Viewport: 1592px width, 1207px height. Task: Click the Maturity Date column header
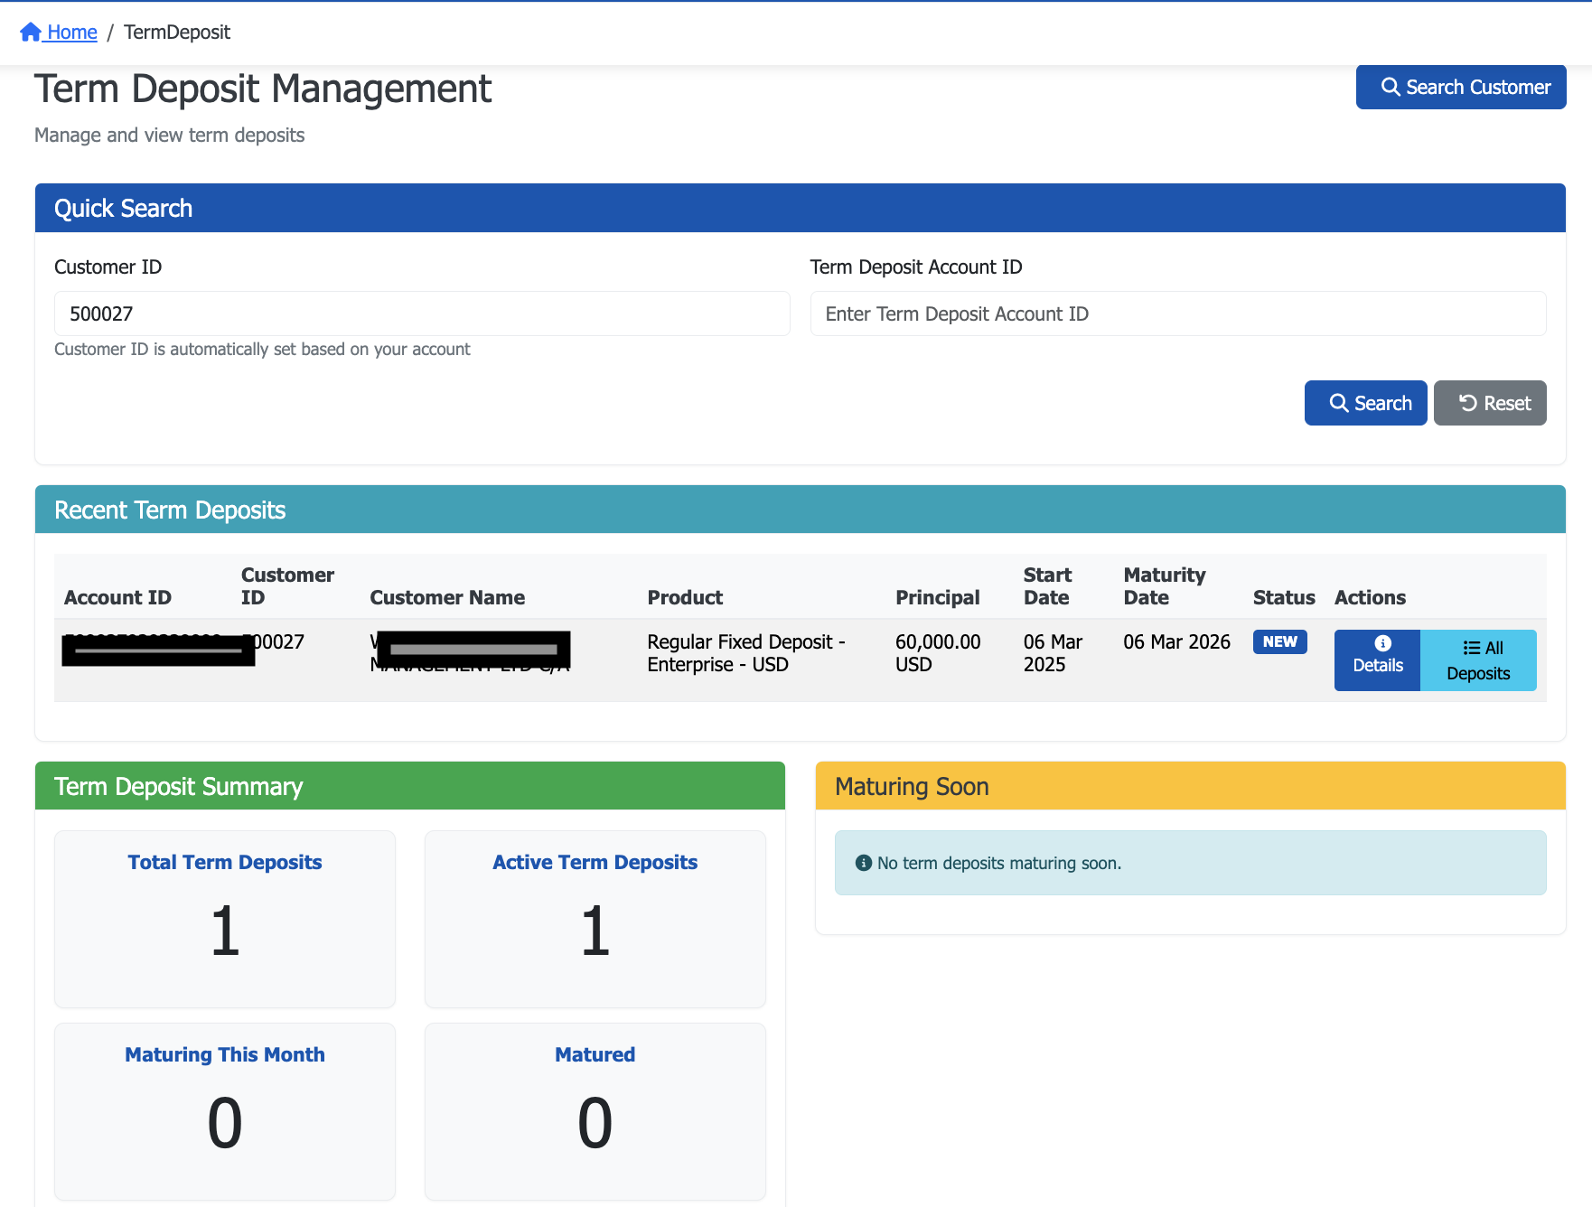1164,586
